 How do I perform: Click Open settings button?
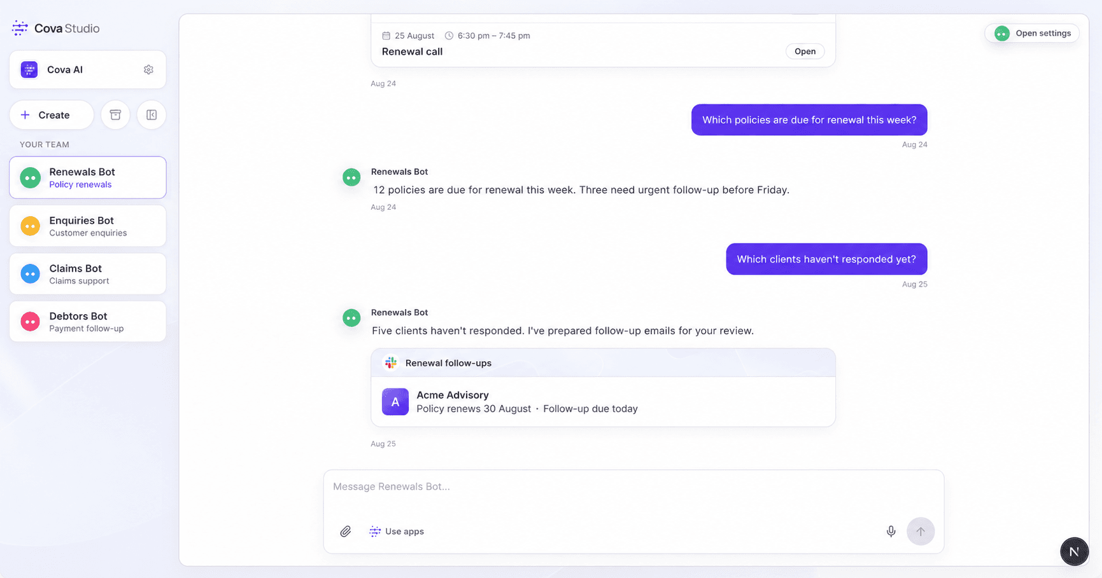[x=1032, y=33]
